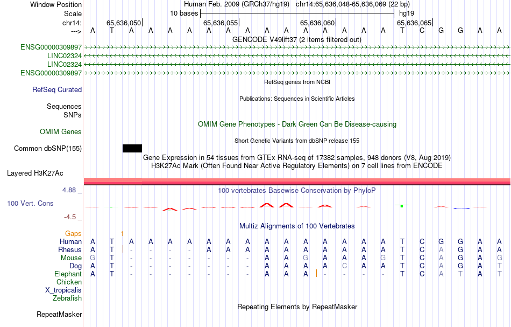Click the 65,636,050 ruler position
511x327 pixels.
coord(124,23)
